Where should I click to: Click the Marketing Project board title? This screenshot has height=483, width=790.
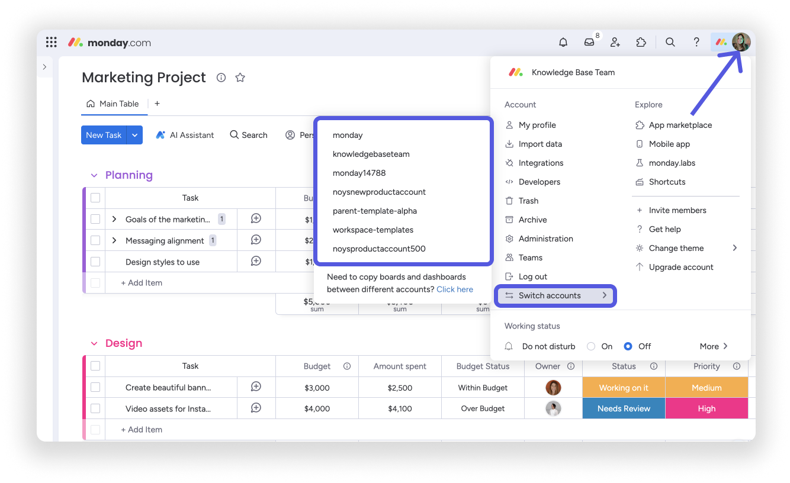[x=144, y=78]
